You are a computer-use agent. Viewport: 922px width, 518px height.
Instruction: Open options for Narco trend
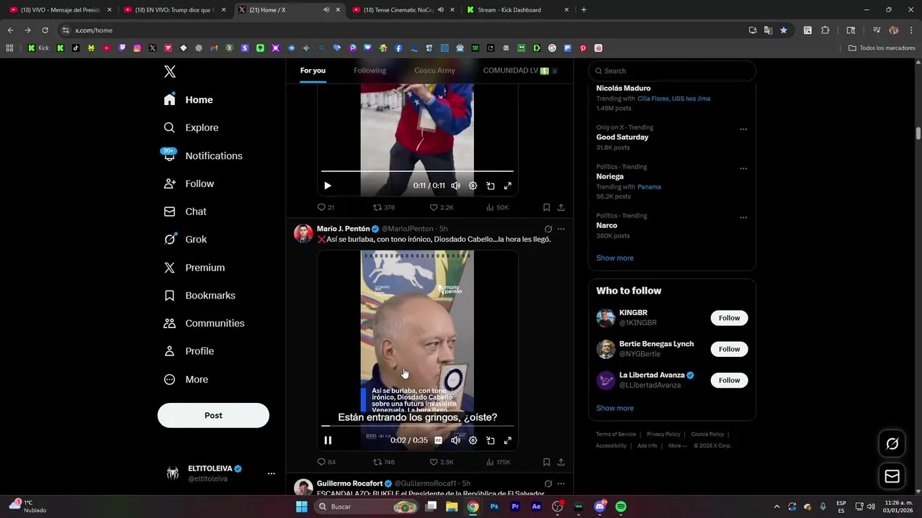point(743,217)
